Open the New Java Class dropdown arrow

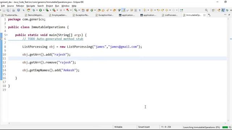point(95,10)
